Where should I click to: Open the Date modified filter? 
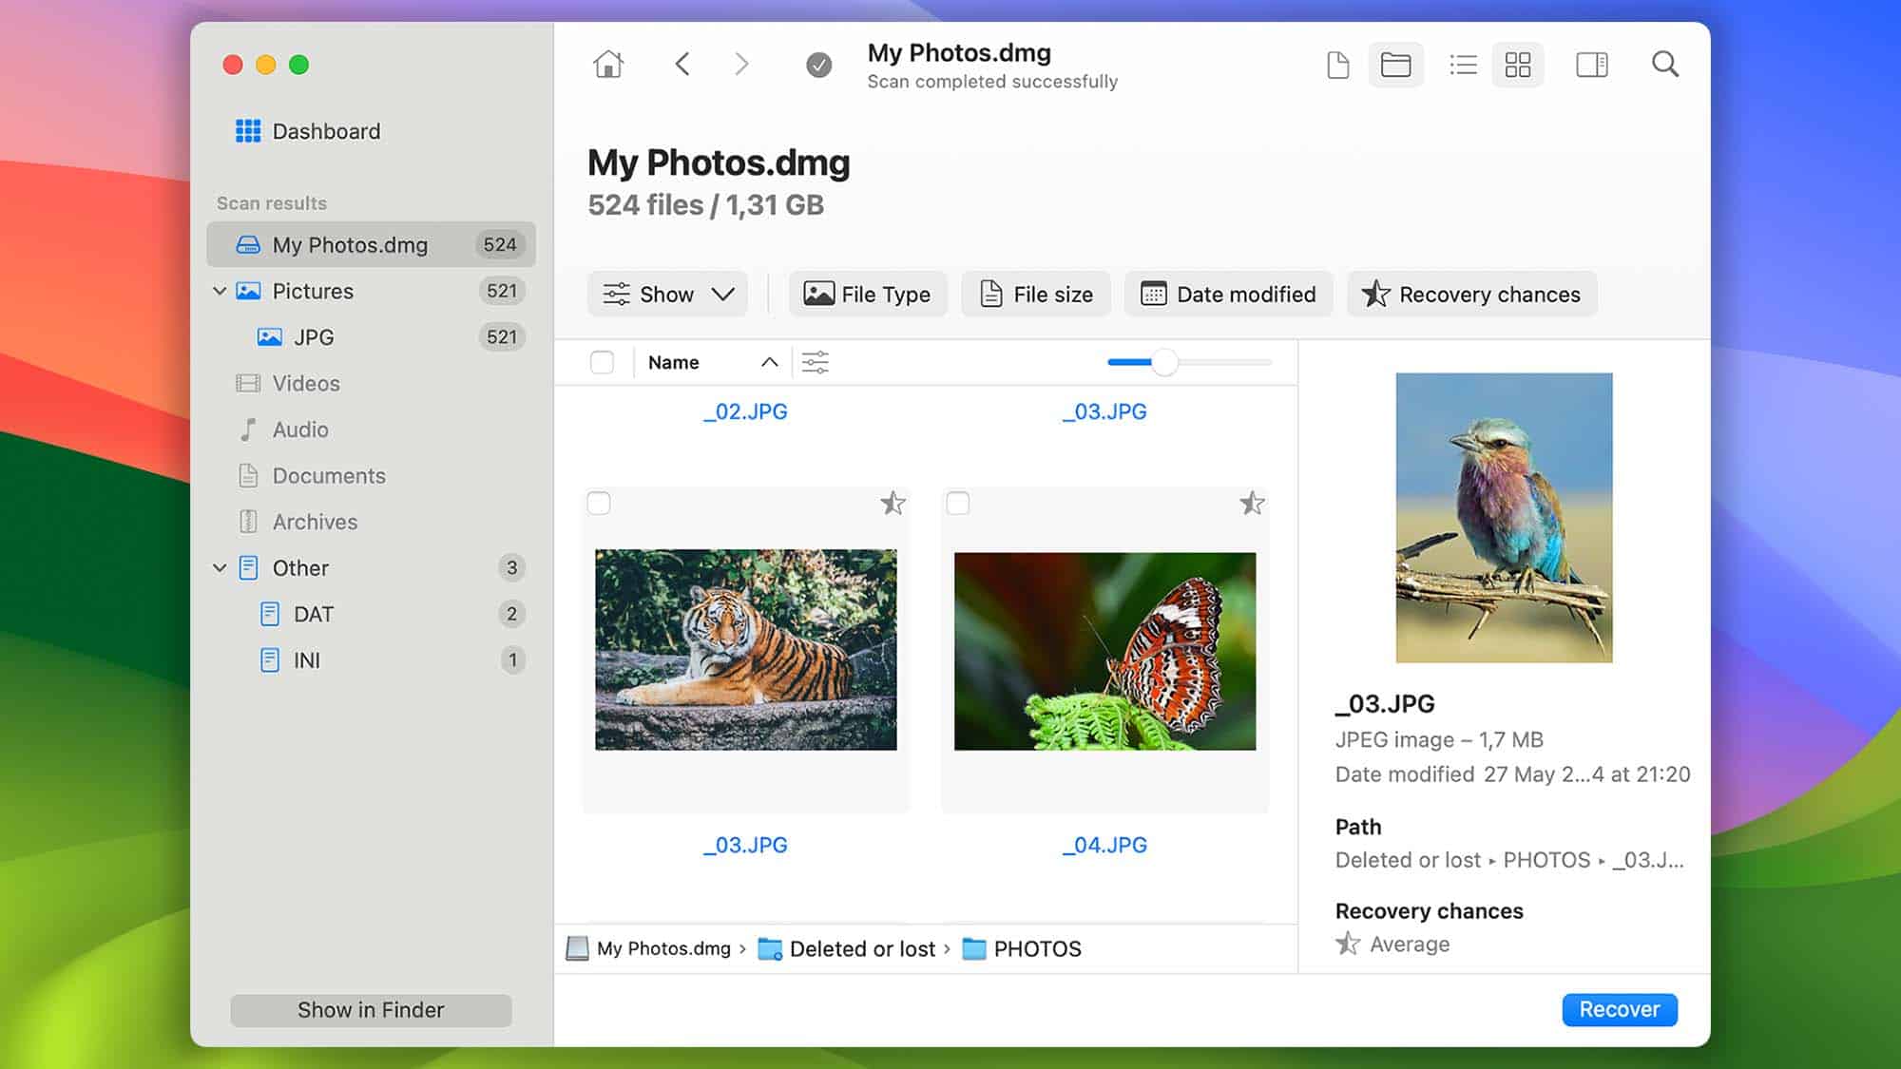1228,295
